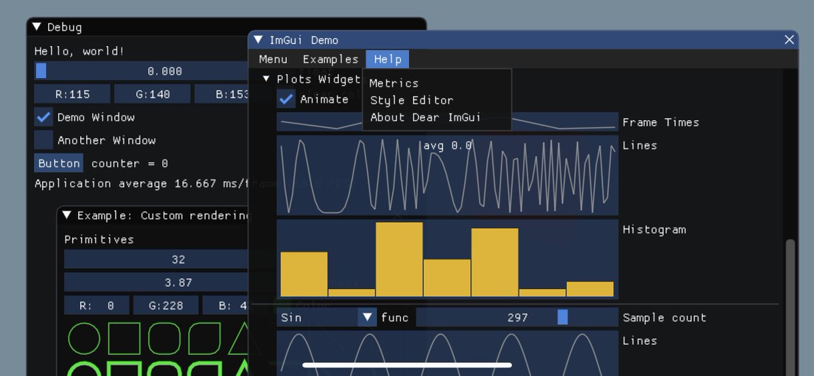
Task: Click the Sample count label
Action: (665, 318)
